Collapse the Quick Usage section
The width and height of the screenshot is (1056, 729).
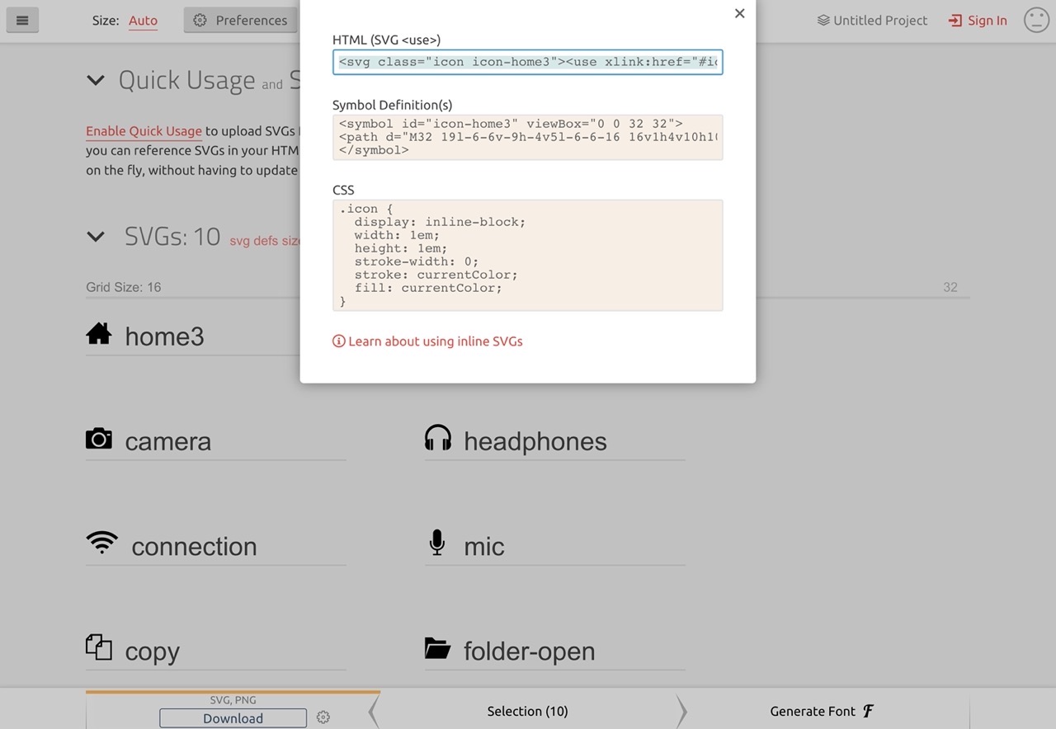click(x=96, y=80)
